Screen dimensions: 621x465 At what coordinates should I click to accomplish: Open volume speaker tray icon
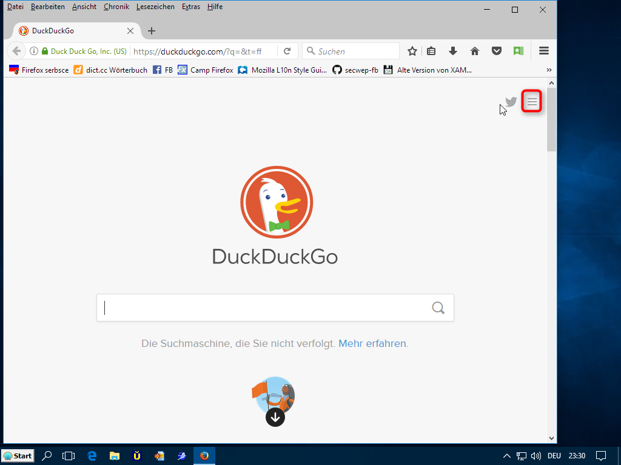[536, 456]
